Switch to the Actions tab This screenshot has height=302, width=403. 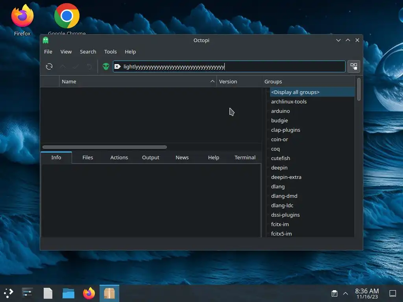[119, 157]
